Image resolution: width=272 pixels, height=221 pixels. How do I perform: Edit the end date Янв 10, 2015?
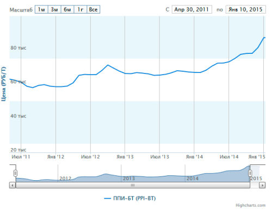coord(245,9)
